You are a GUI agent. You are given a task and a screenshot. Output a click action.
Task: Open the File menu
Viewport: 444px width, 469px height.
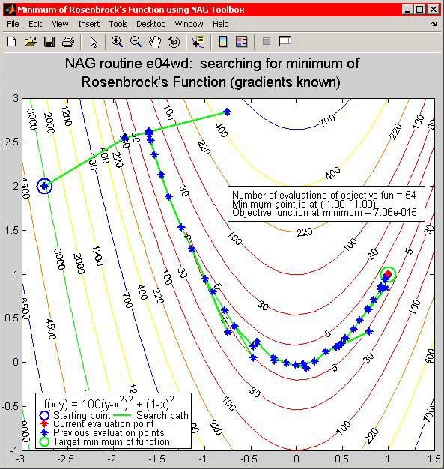[x=13, y=24]
